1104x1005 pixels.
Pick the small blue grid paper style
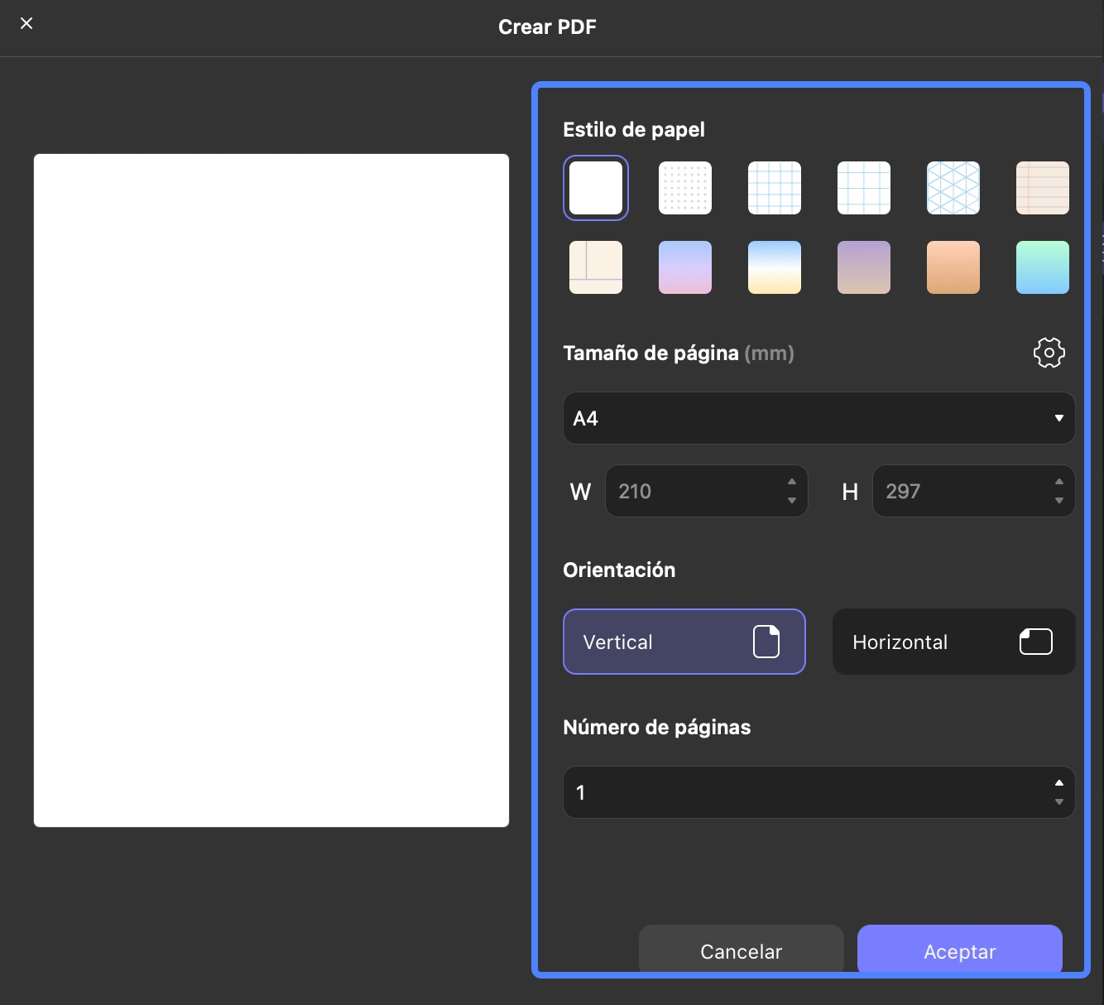click(x=775, y=188)
